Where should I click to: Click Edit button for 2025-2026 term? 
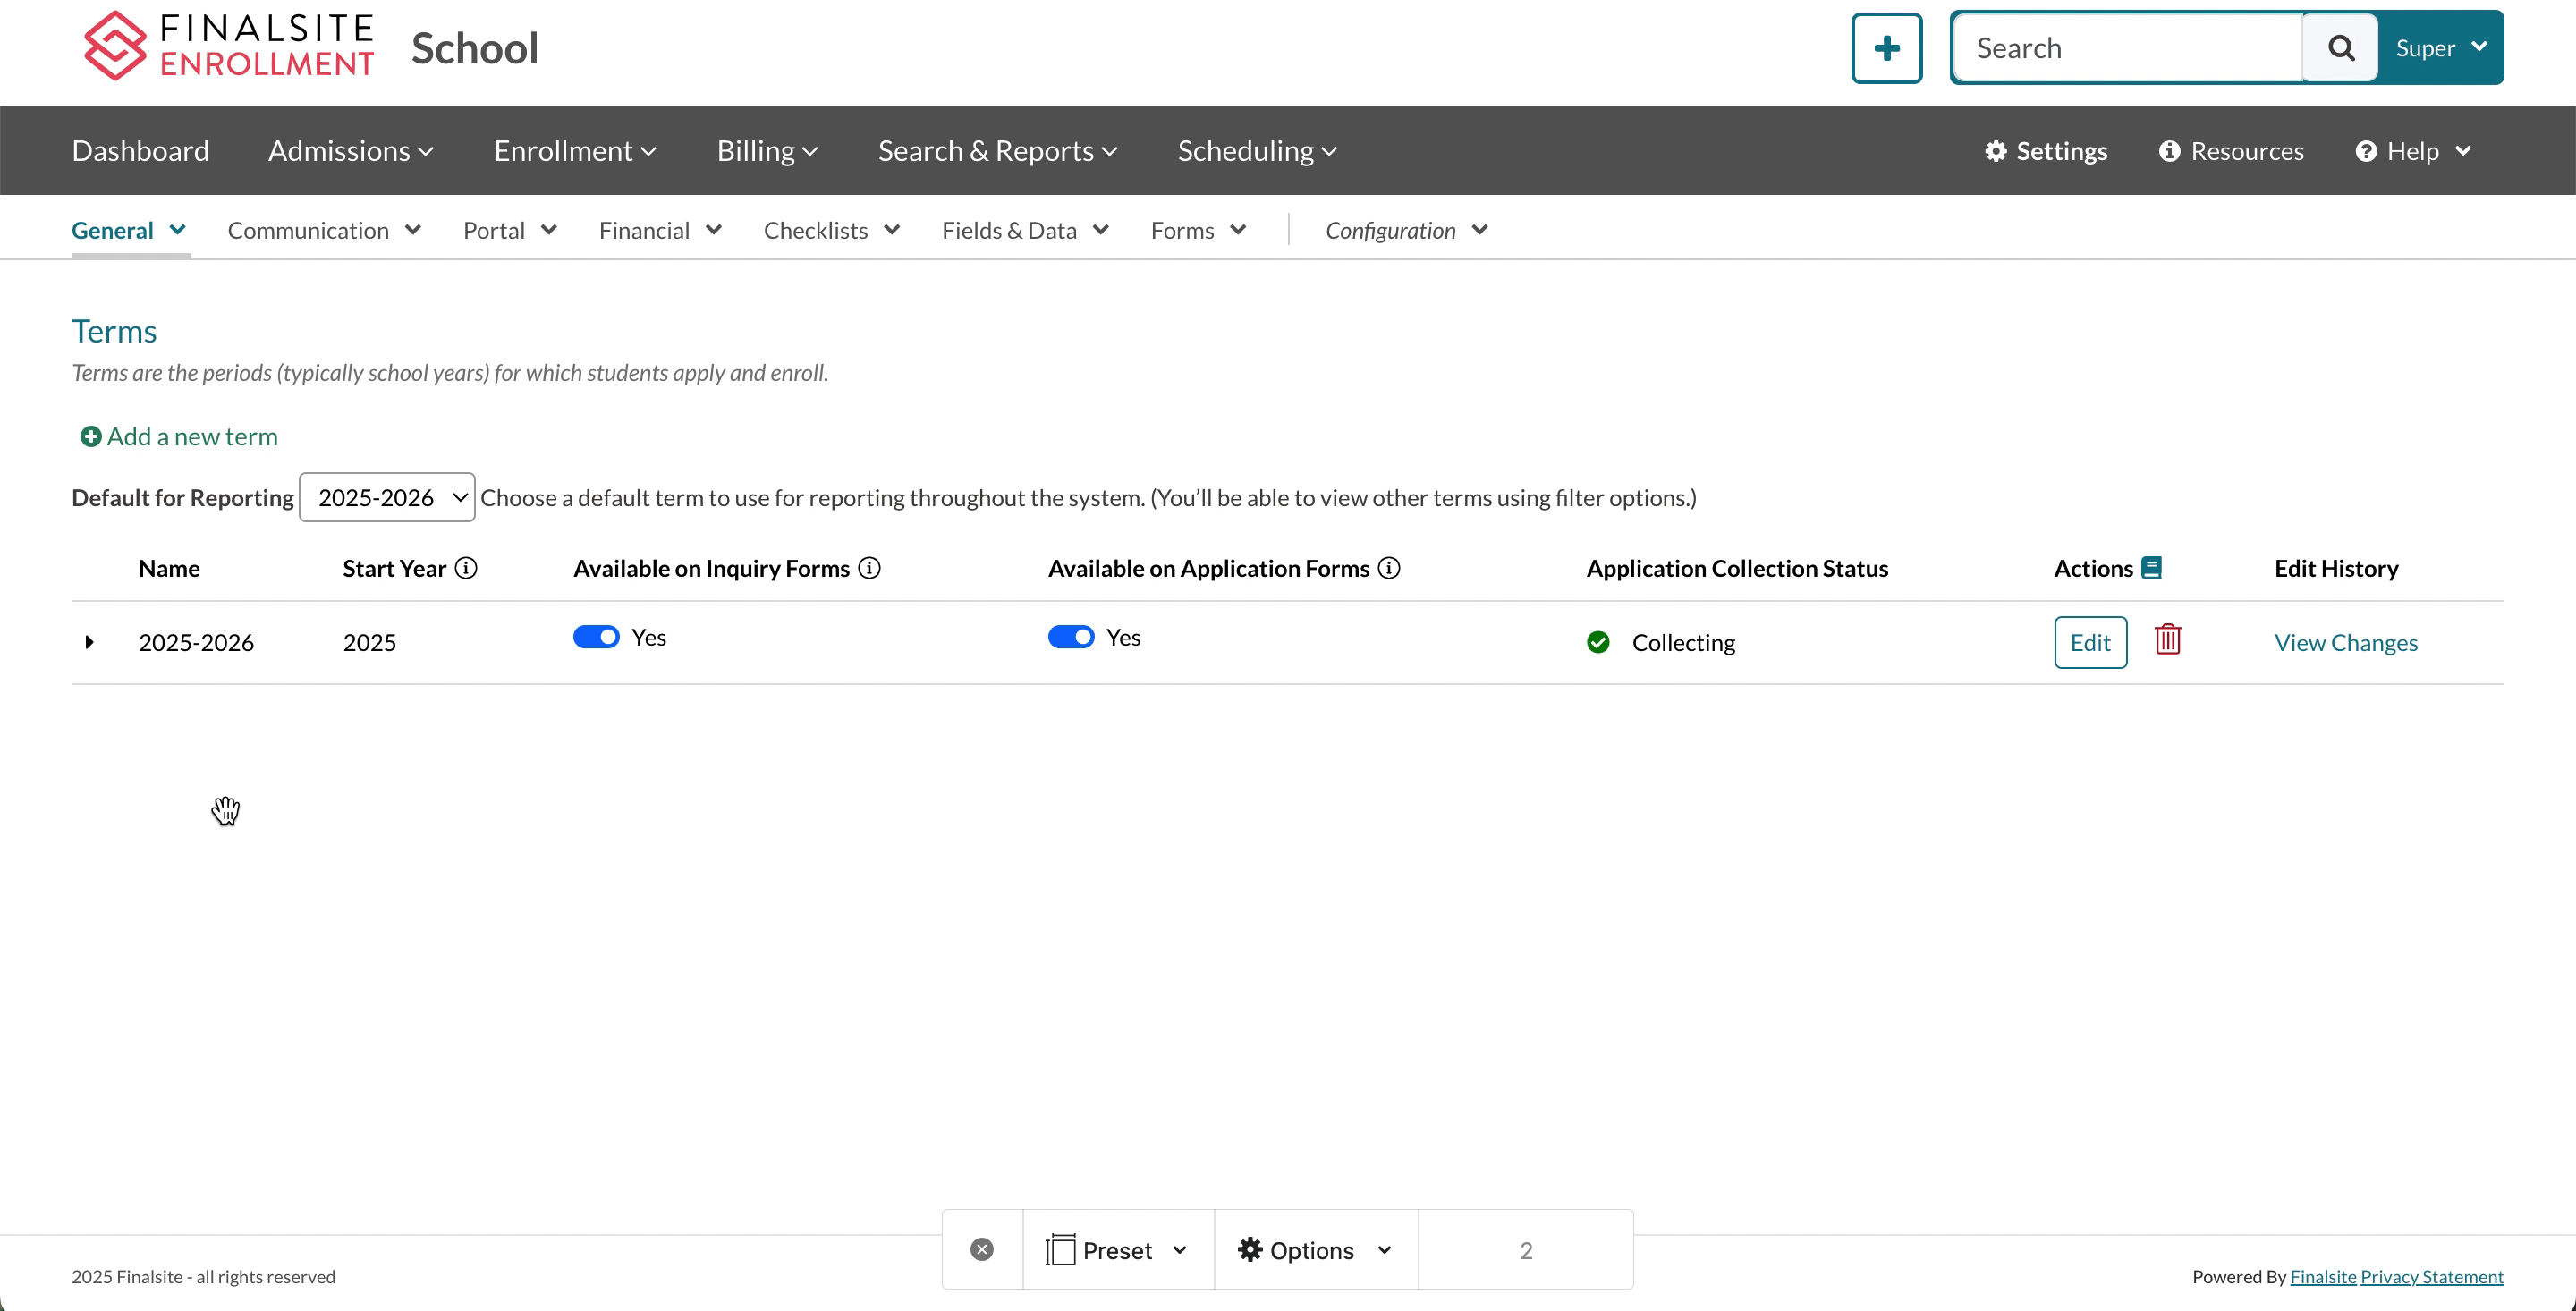2090,642
